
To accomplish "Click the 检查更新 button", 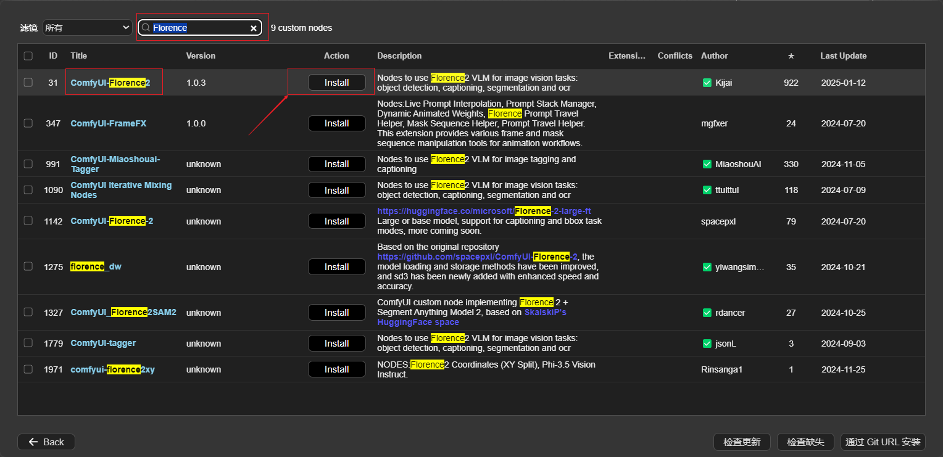I will click(x=742, y=442).
